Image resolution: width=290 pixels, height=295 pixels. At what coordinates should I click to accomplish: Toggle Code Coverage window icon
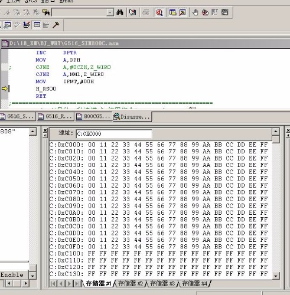coord(17,25)
